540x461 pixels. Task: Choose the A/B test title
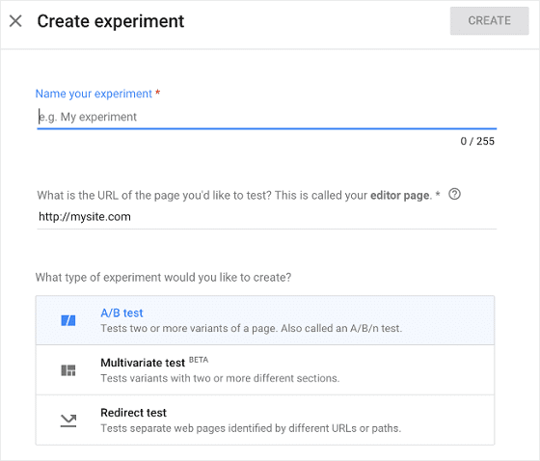tap(121, 312)
